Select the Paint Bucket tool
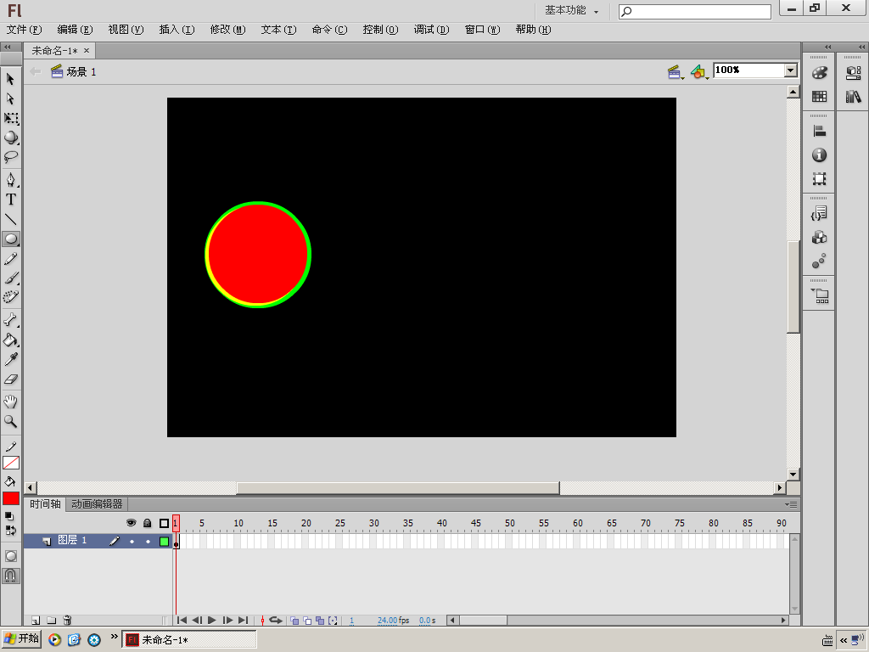 10,340
